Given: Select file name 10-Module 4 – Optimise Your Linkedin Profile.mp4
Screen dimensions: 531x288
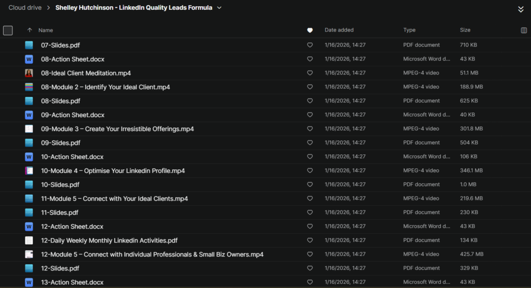Looking at the screenshot, I should click(113, 171).
